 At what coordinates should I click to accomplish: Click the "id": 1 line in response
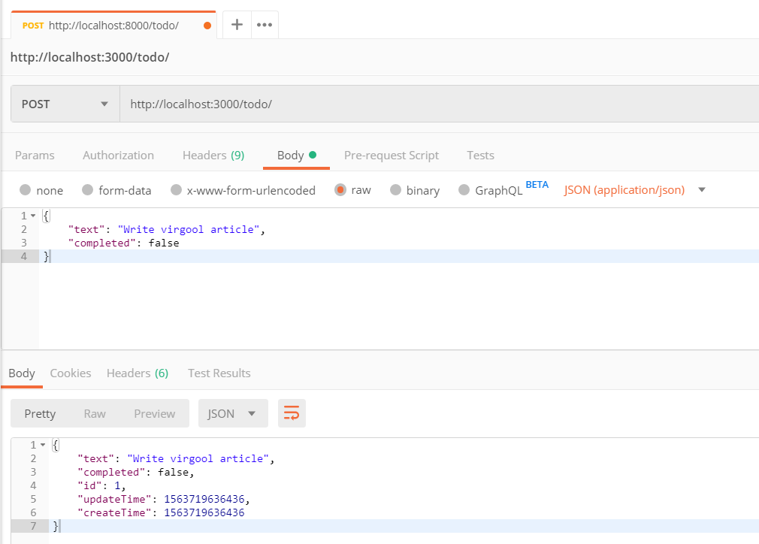coord(101,485)
